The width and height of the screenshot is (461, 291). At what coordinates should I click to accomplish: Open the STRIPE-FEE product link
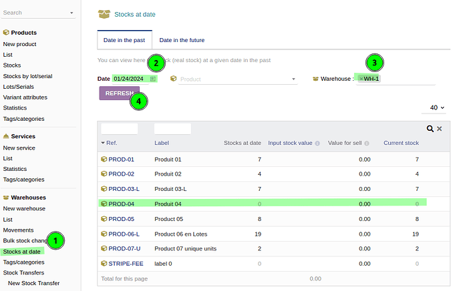tap(126, 264)
